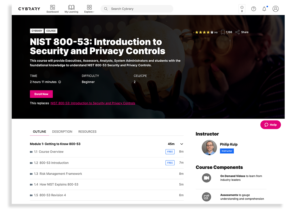Click the FREE badge on 800-53 Introduction
The width and height of the screenshot is (288, 214).
pos(170,163)
